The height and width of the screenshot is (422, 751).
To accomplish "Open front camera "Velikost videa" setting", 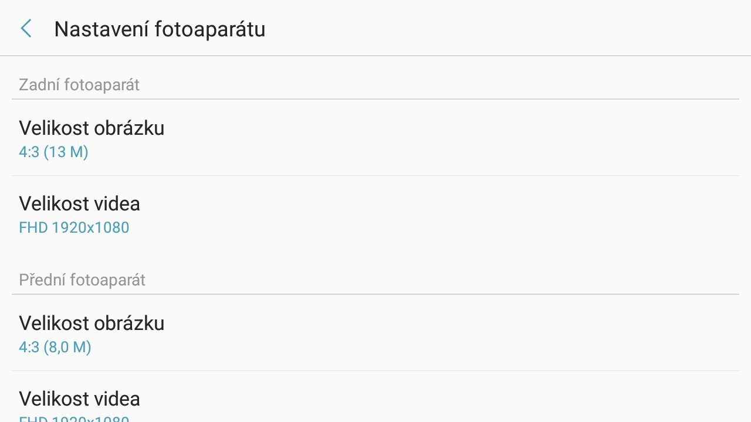I will click(80, 399).
